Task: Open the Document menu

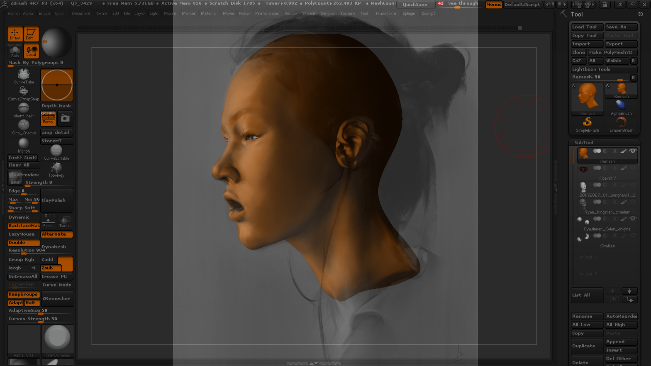Action: point(81,14)
